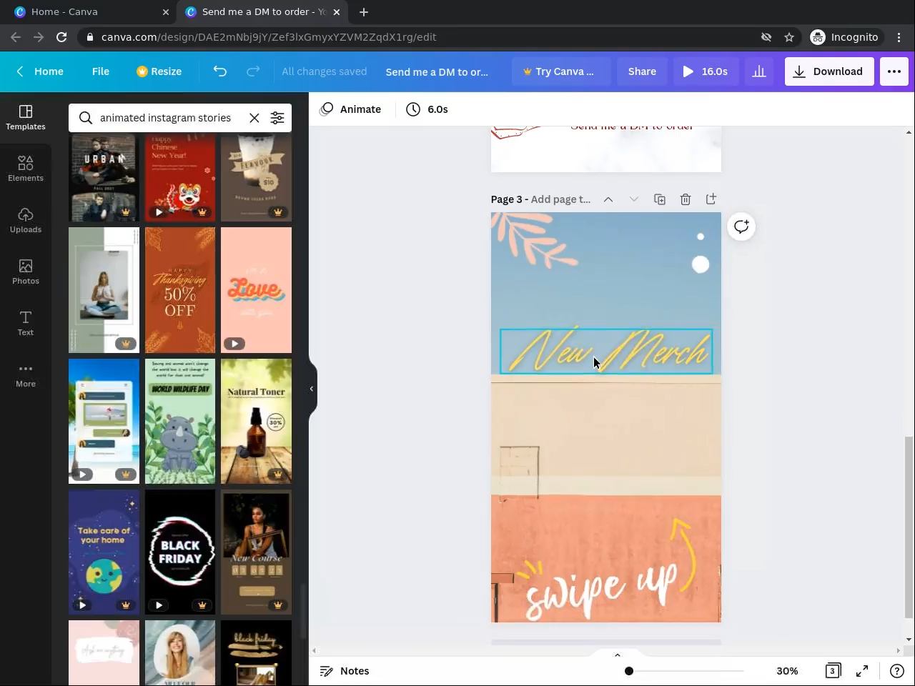Open the Elements side panel
Image resolution: width=915 pixels, height=686 pixels.
click(x=26, y=169)
